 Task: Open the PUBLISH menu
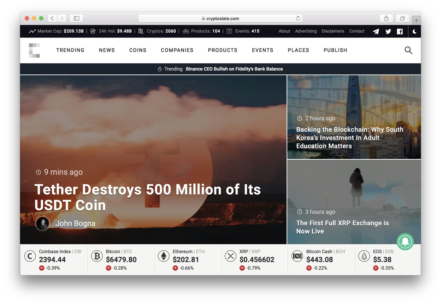point(336,50)
